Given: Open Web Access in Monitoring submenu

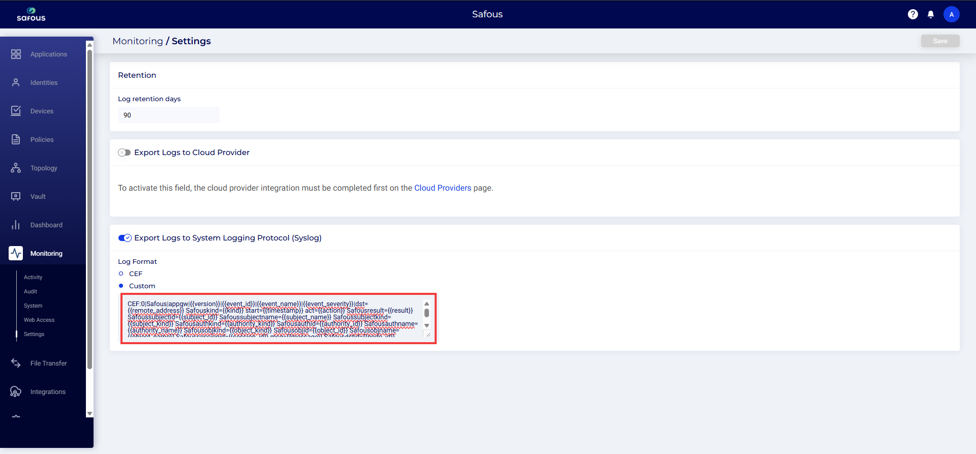Looking at the screenshot, I should click(x=39, y=320).
